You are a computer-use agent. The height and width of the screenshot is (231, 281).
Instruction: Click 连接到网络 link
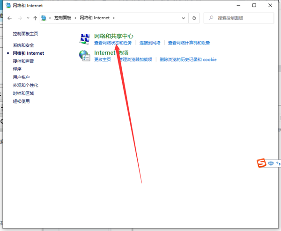pyautogui.click(x=149, y=43)
